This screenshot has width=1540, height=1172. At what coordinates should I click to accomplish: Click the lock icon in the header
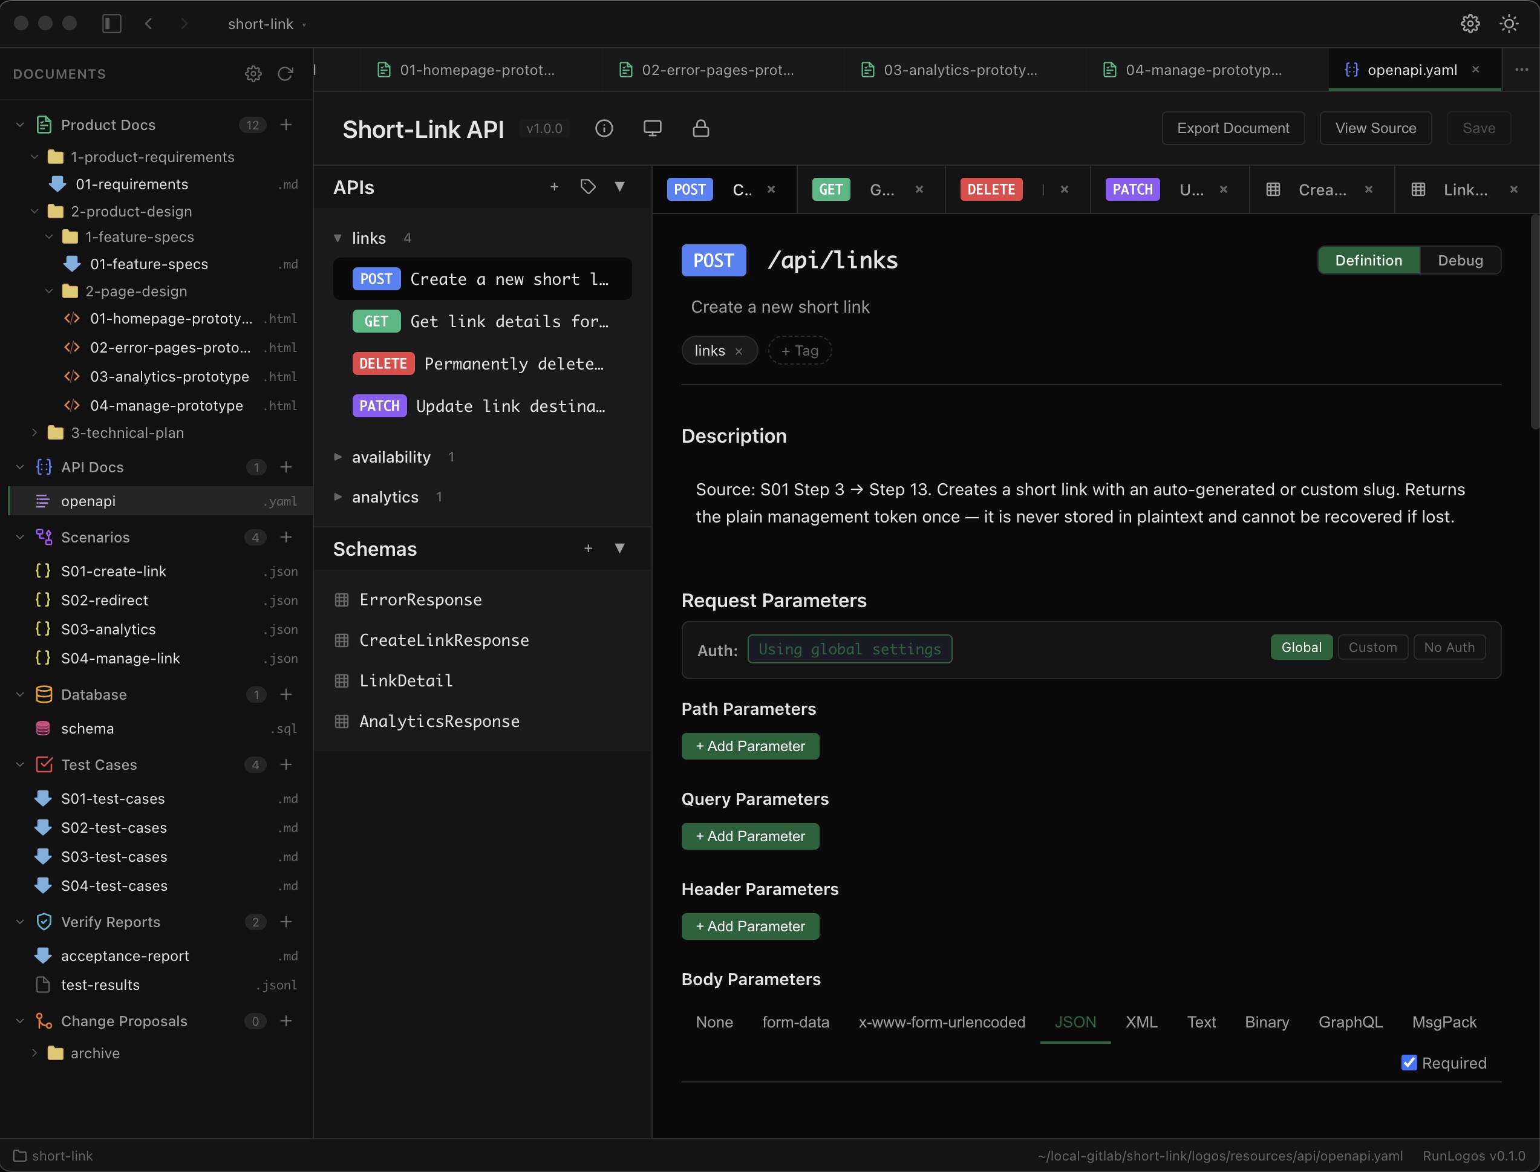coord(700,128)
